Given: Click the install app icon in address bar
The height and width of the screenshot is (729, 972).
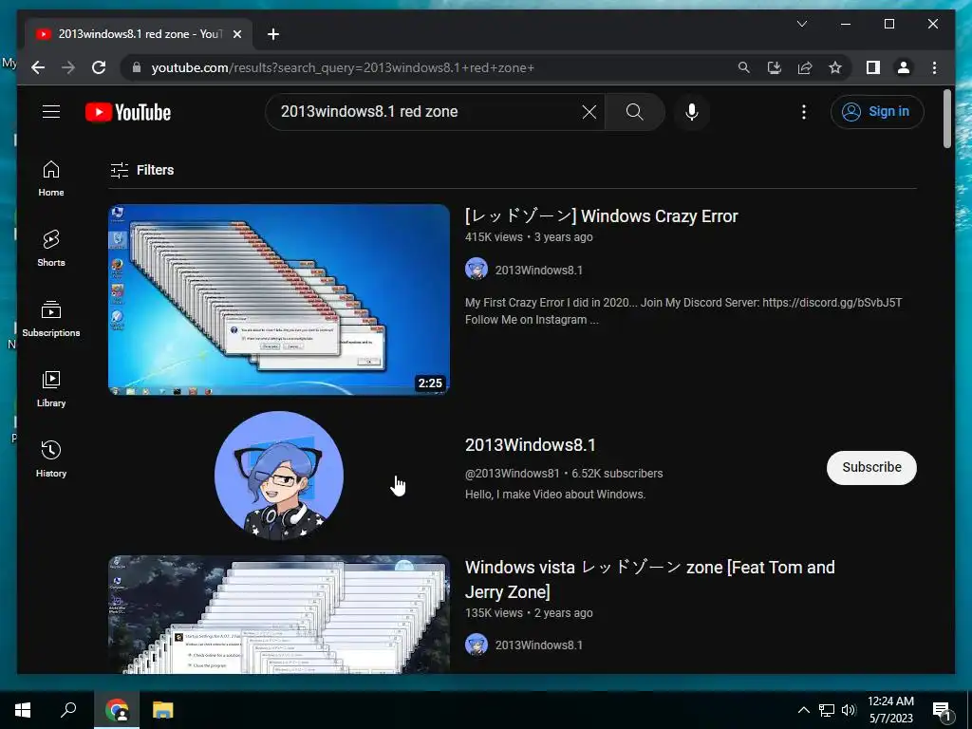Looking at the screenshot, I should 775,67.
